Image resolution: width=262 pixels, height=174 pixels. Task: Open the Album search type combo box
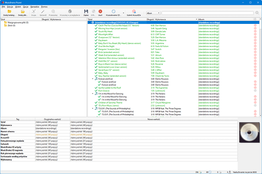pyautogui.click(x=153, y=13)
